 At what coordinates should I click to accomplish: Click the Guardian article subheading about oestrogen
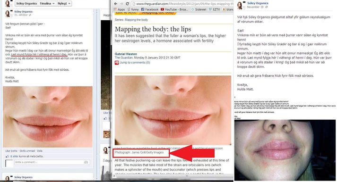pyautogui.click(x=170, y=38)
